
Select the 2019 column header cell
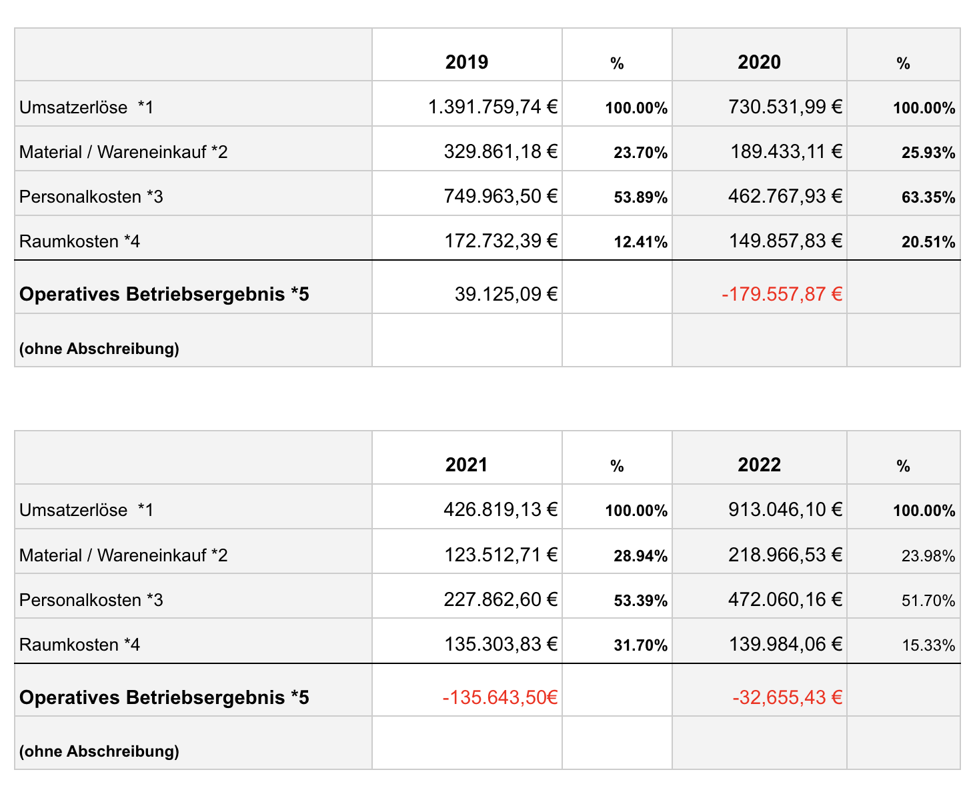pos(467,55)
